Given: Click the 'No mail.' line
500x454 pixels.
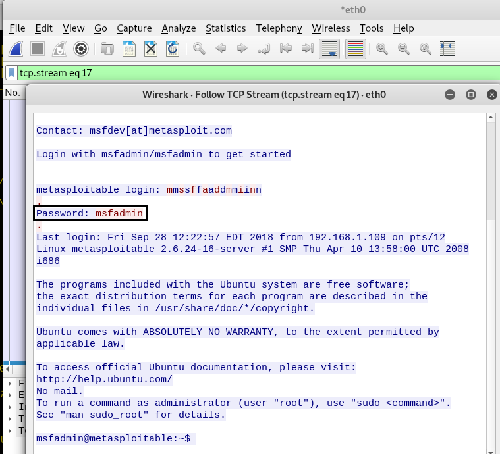Looking at the screenshot, I should 60,391.
